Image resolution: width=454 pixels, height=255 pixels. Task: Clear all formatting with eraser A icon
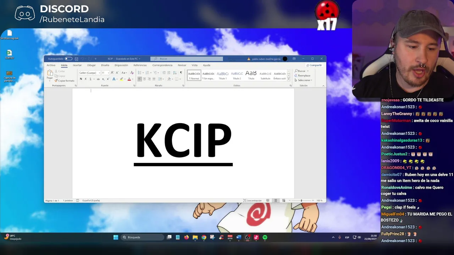click(132, 73)
